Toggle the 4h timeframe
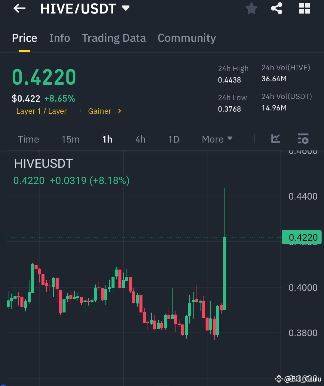The height and width of the screenshot is (386, 324). point(140,139)
